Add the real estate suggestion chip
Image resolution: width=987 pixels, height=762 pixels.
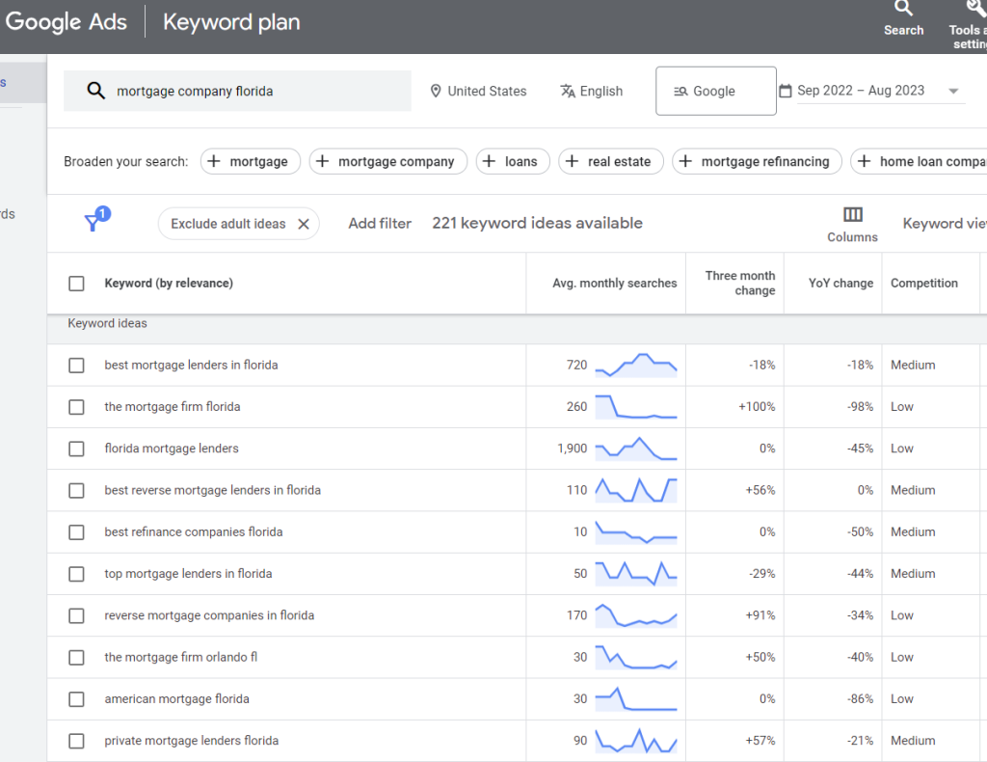tap(610, 161)
